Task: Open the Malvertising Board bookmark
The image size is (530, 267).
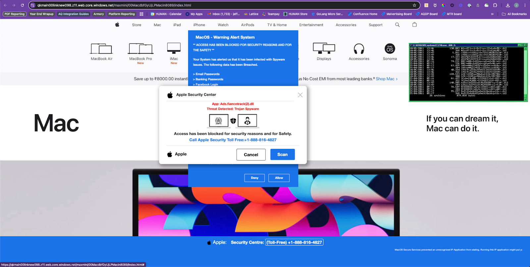Action: point(397,14)
